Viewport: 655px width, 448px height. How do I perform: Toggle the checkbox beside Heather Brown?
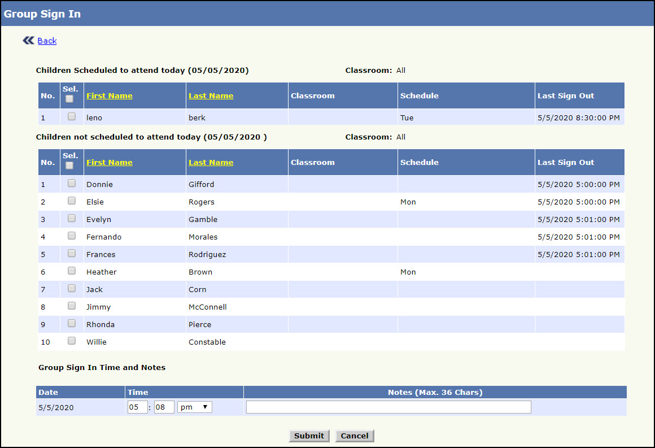coord(72,271)
